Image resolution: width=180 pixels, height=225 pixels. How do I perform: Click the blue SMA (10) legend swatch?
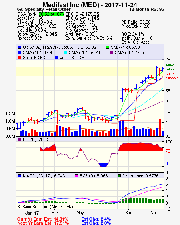point(20,52)
